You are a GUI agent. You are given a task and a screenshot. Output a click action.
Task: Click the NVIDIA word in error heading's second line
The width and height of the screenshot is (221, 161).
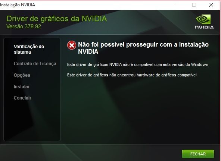(x=88, y=51)
